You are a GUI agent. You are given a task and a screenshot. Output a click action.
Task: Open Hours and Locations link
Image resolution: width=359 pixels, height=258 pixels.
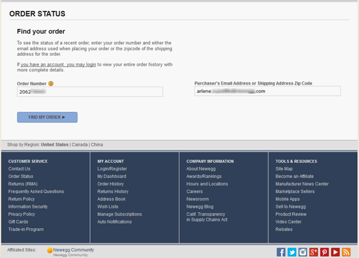tap(207, 184)
